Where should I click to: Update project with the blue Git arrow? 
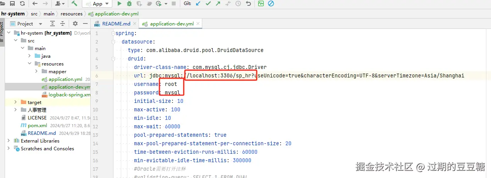coord(198,3)
